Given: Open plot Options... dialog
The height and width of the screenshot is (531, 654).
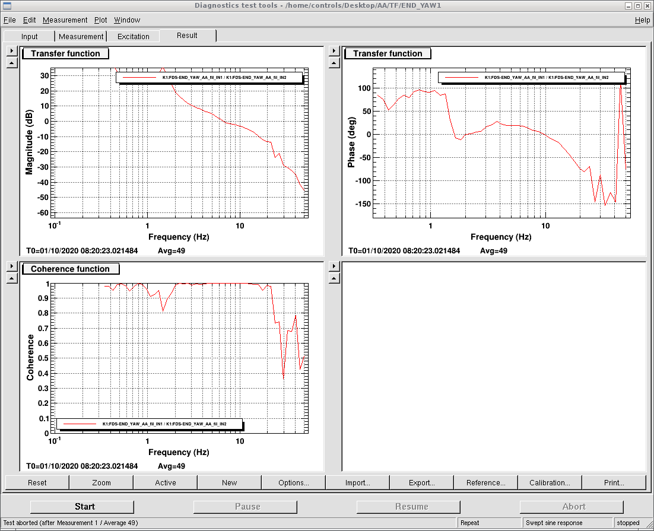Looking at the screenshot, I should (x=294, y=482).
